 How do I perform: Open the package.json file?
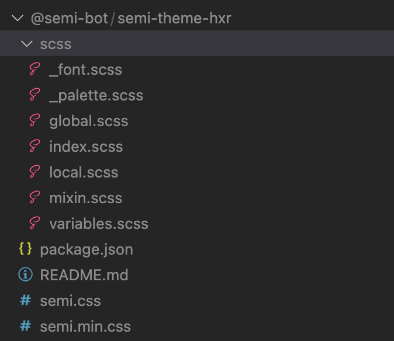pyautogui.click(x=87, y=250)
